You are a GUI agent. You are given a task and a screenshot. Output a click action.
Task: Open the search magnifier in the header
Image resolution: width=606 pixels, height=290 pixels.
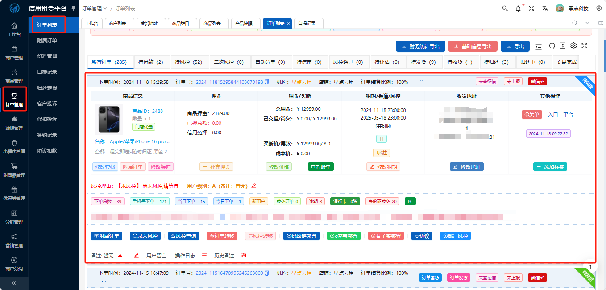tap(505, 8)
